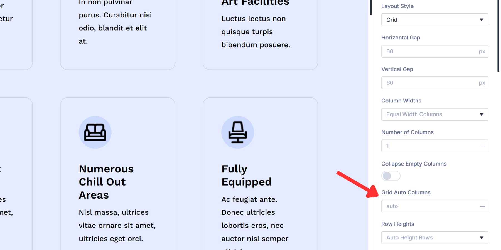Click the minus stepper on Number of Columns
This screenshot has width=501, height=250.
click(x=483, y=146)
